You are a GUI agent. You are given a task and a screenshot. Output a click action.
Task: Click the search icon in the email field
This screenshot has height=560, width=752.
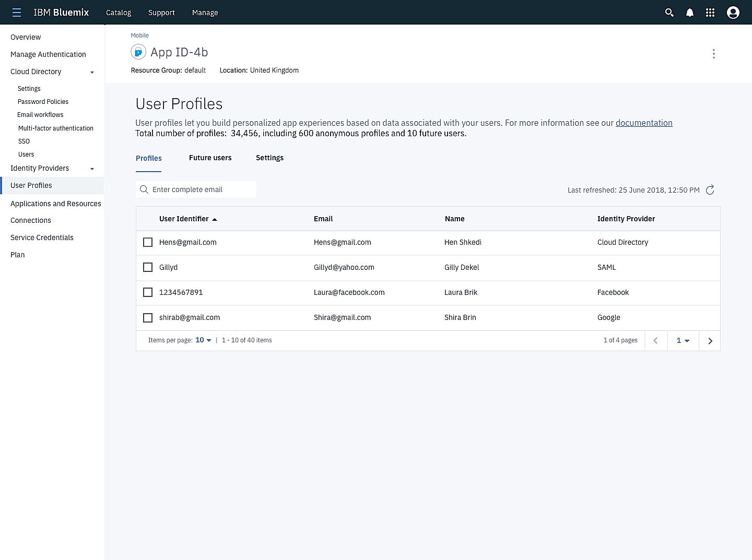click(x=144, y=189)
